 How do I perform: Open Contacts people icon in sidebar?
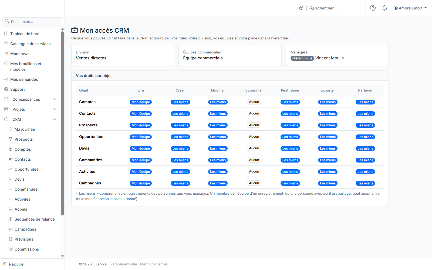pyautogui.click(x=11, y=159)
